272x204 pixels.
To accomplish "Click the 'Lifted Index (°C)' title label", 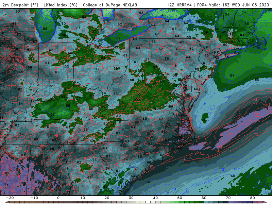I will pyautogui.click(x=61, y=5).
